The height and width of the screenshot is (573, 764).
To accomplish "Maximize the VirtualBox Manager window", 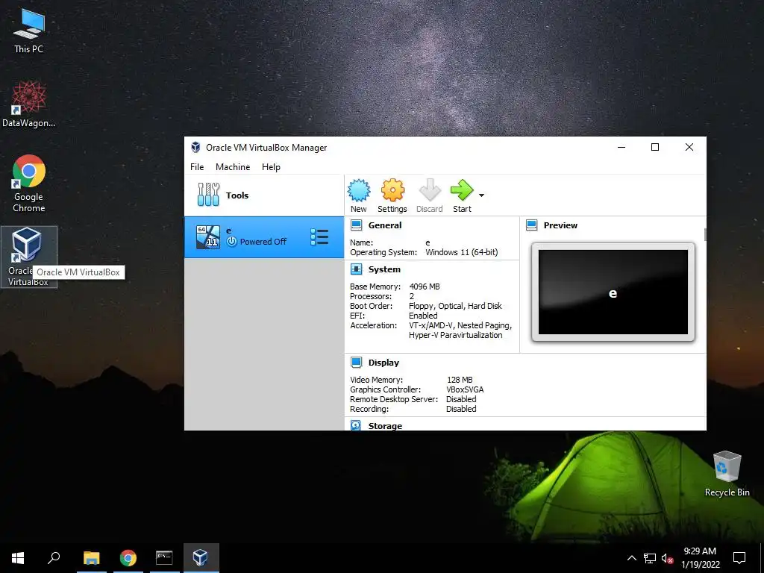I will tap(655, 147).
